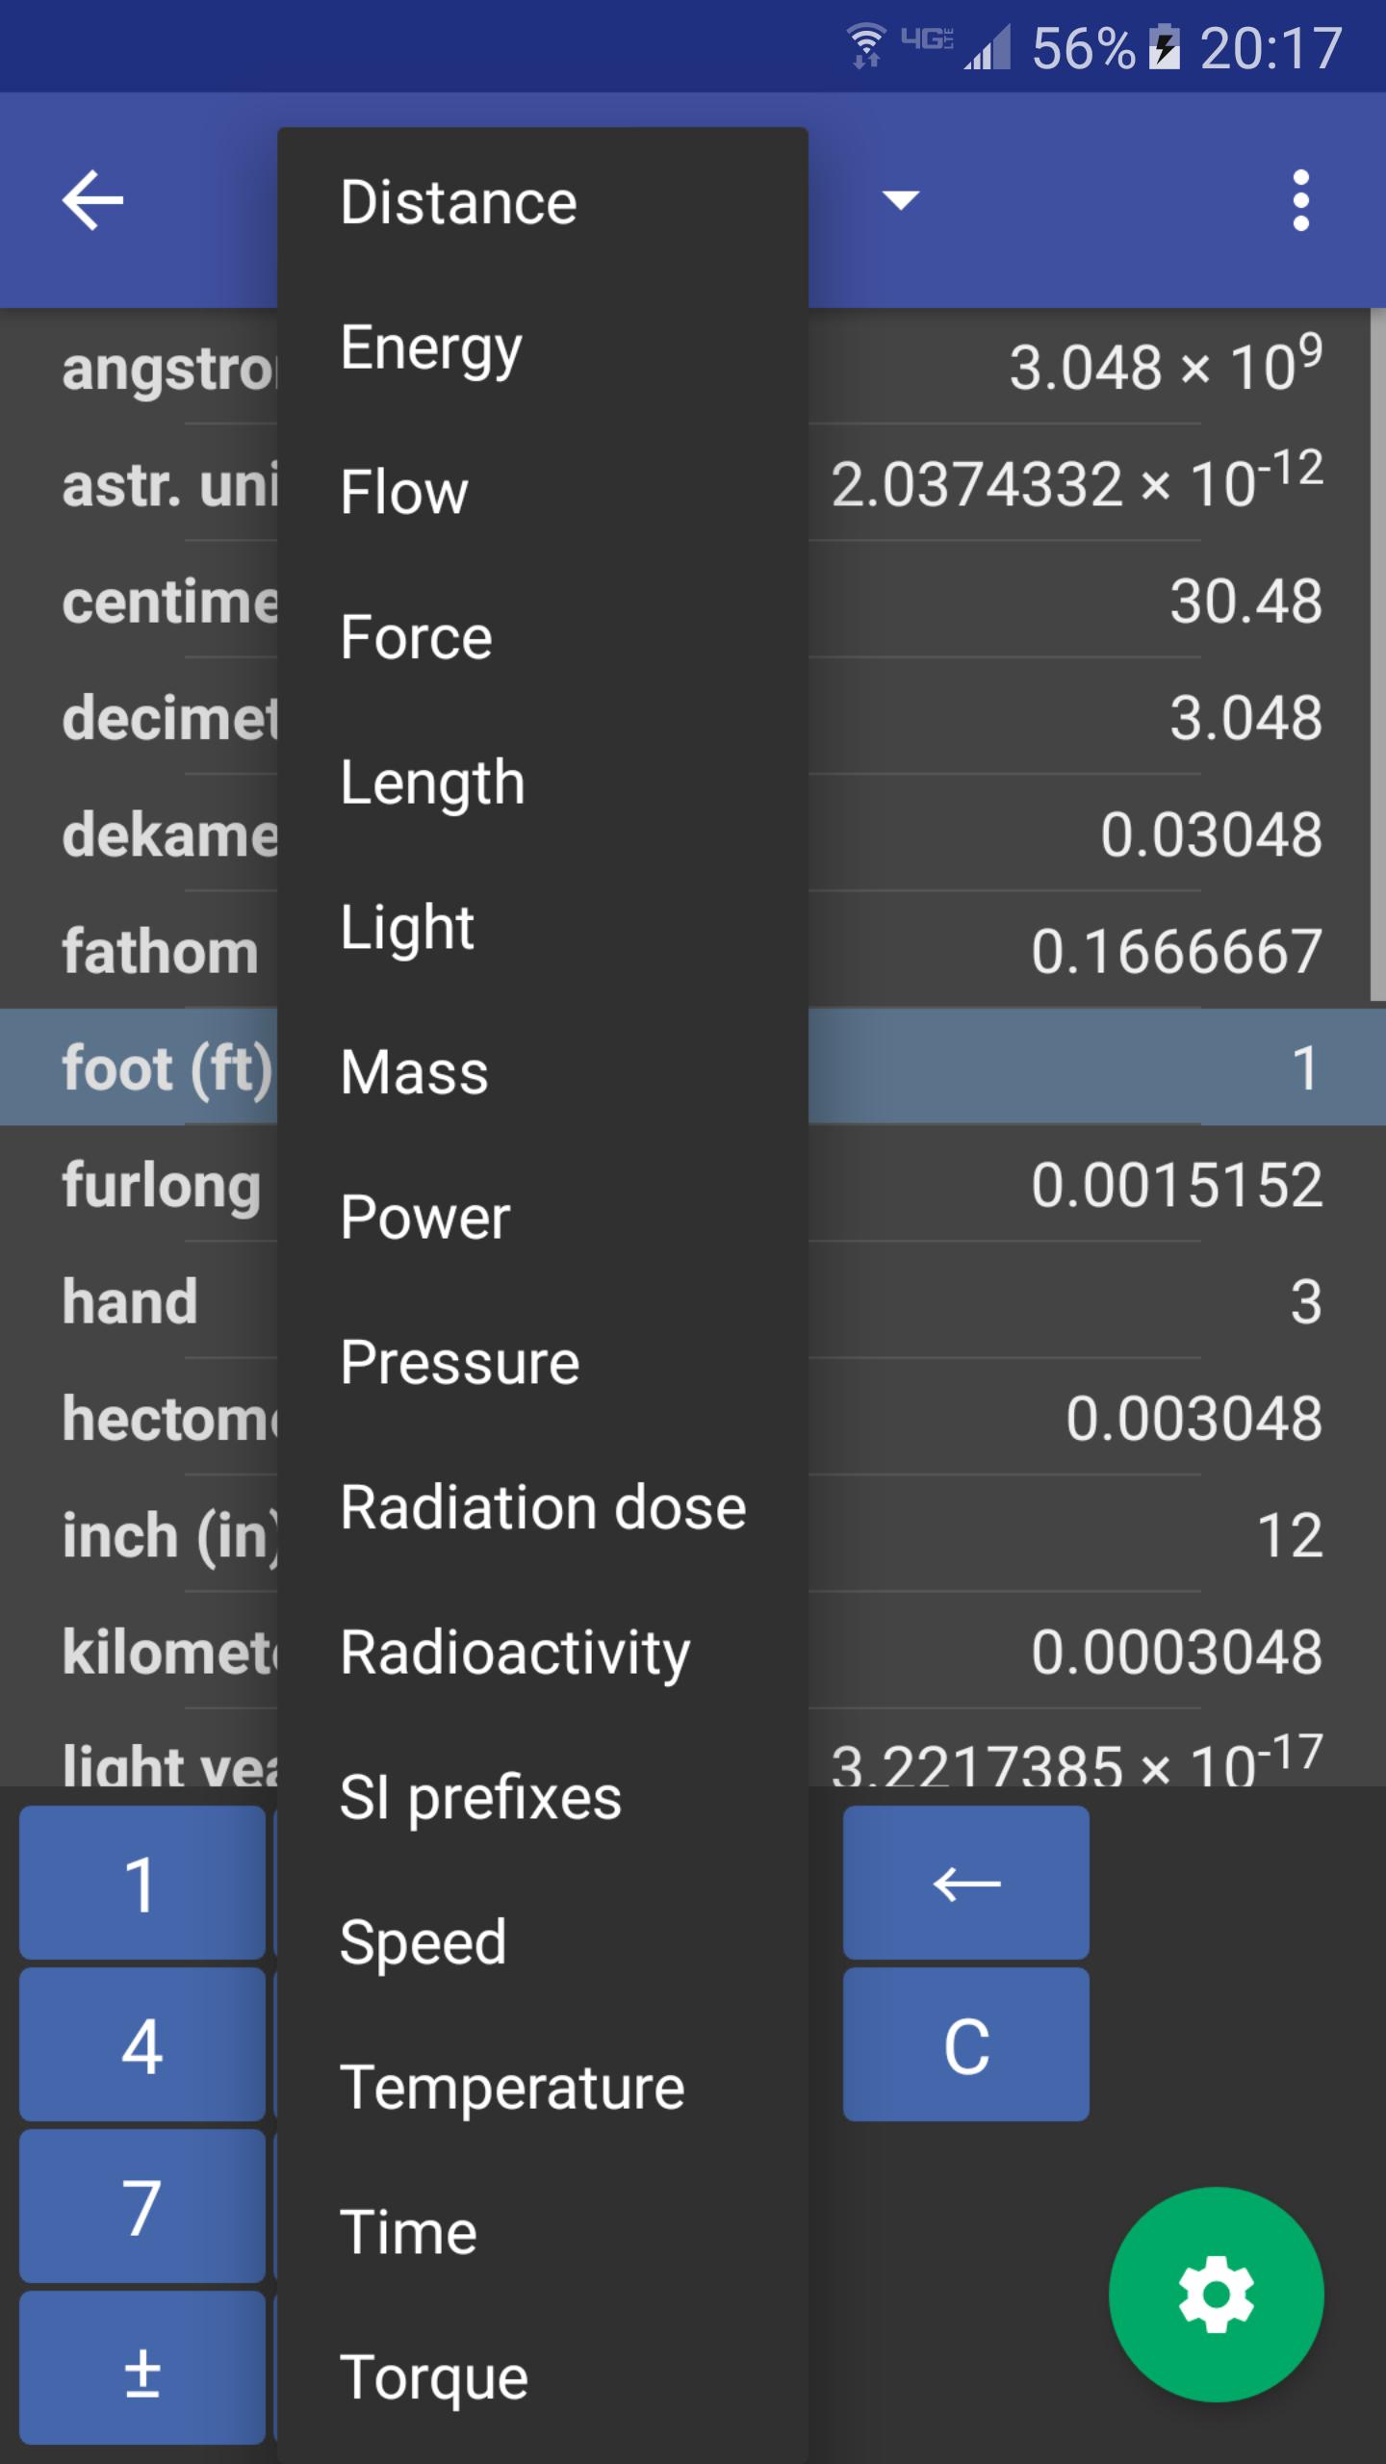Choose Temperature in the dropdown list

click(512, 2088)
